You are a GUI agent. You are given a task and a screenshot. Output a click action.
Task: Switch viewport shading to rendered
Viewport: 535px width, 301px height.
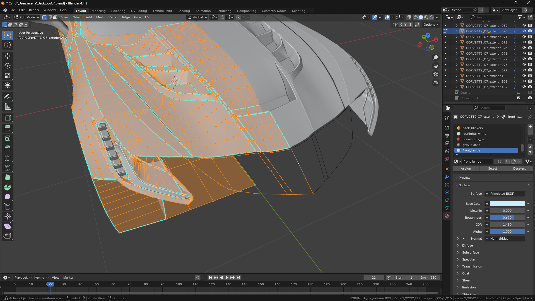[x=432, y=17]
